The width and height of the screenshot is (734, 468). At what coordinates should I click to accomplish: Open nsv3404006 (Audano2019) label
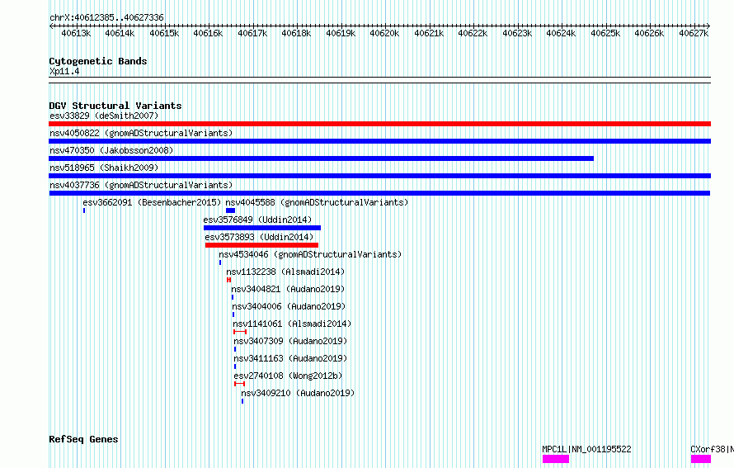pyautogui.click(x=289, y=306)
